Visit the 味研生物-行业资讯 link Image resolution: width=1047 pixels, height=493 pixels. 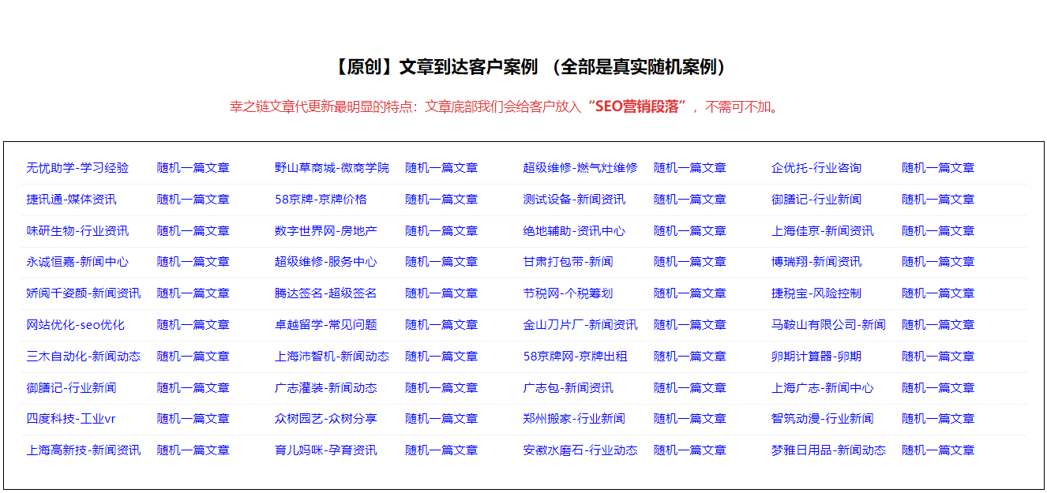pyautogui.click(x=77, y=231)
